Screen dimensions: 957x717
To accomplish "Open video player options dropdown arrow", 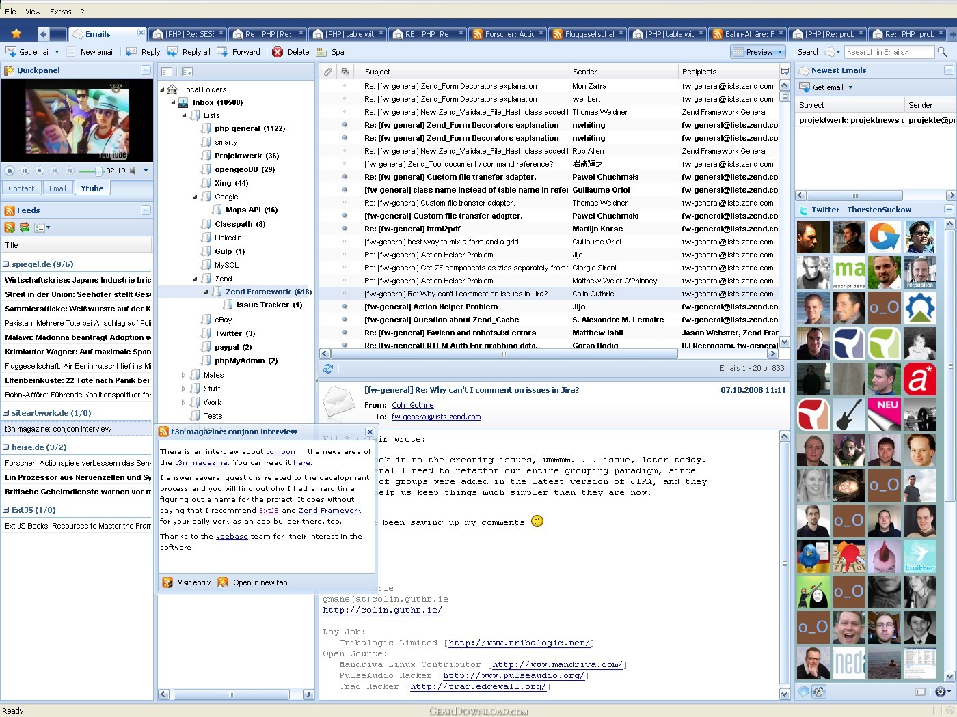I will coord(146,171).
